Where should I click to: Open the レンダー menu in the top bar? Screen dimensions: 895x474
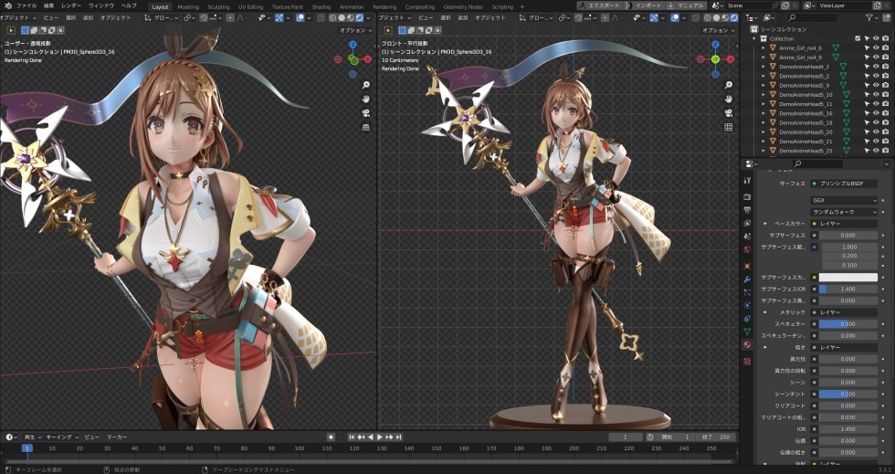71,5
